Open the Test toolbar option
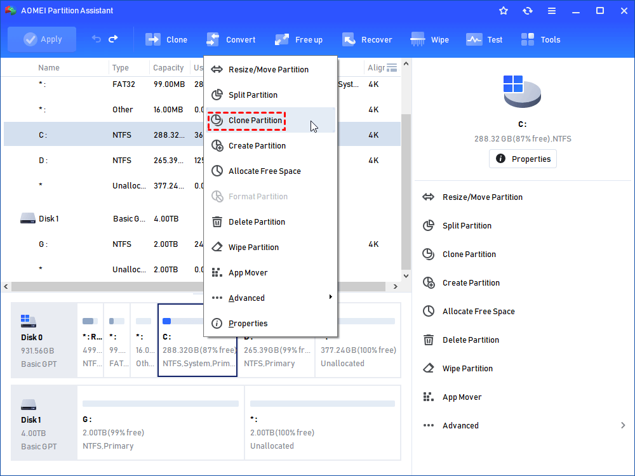 click(x=485, y=39)
